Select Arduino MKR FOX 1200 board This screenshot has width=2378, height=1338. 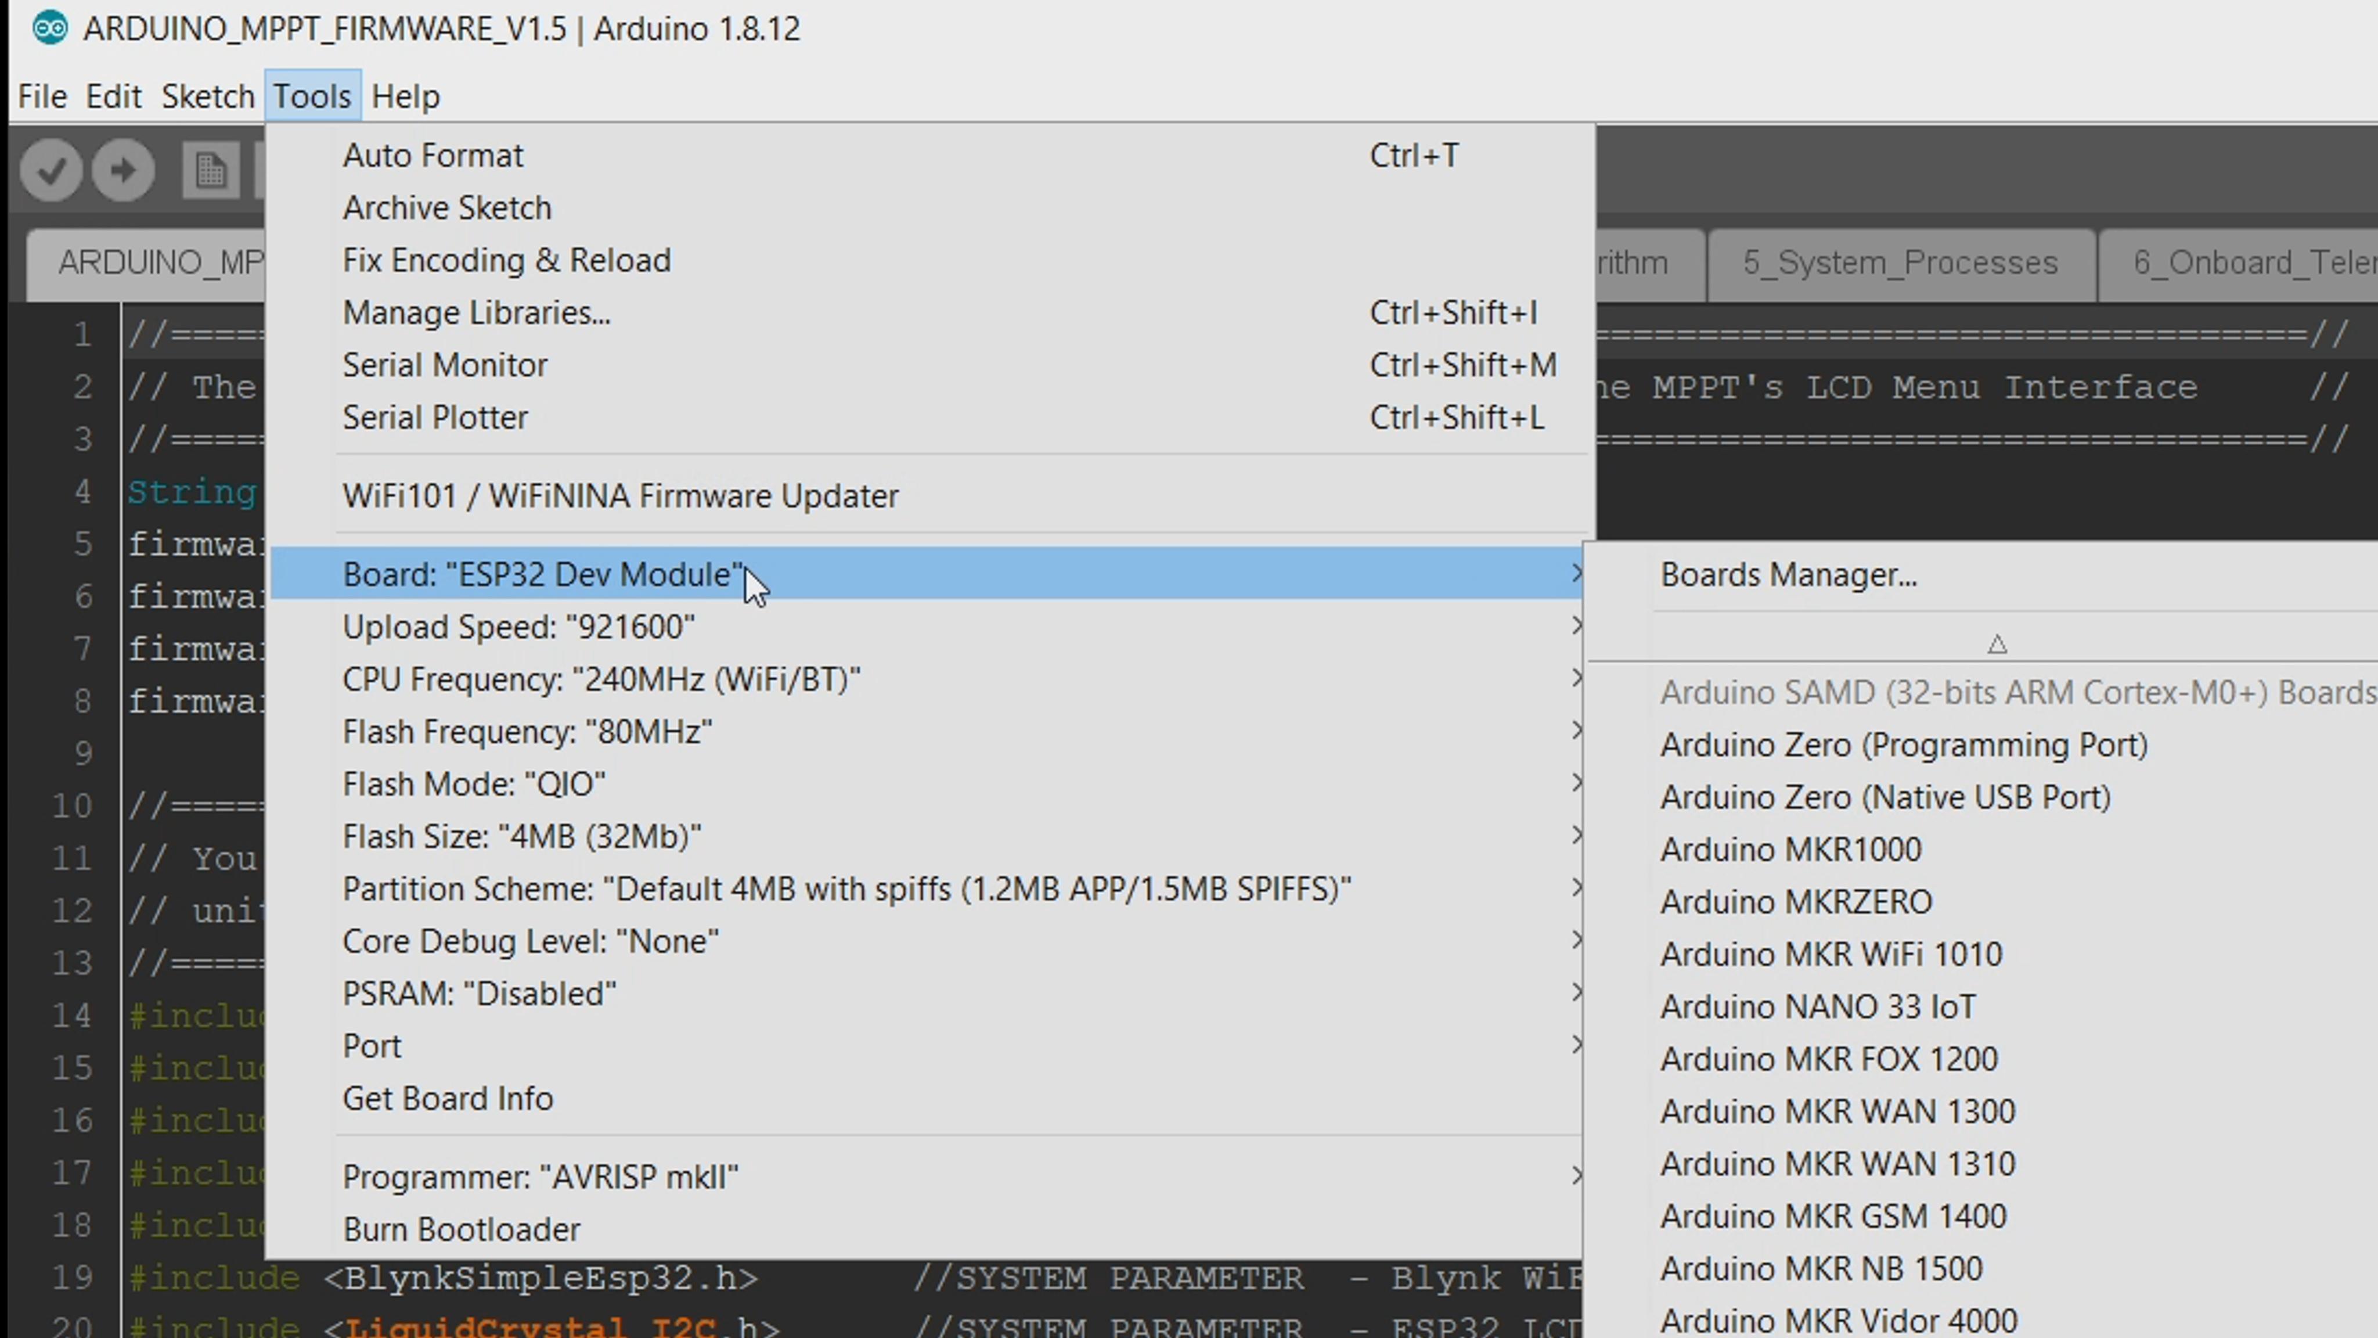(x=1983, y=1058)
